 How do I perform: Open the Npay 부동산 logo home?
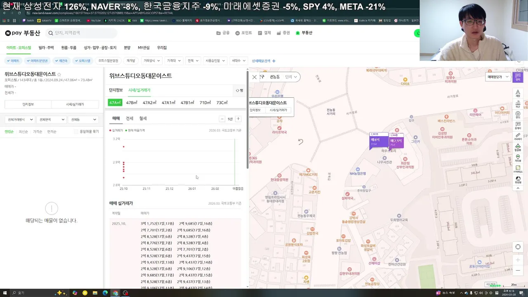[x=23, y=33]
